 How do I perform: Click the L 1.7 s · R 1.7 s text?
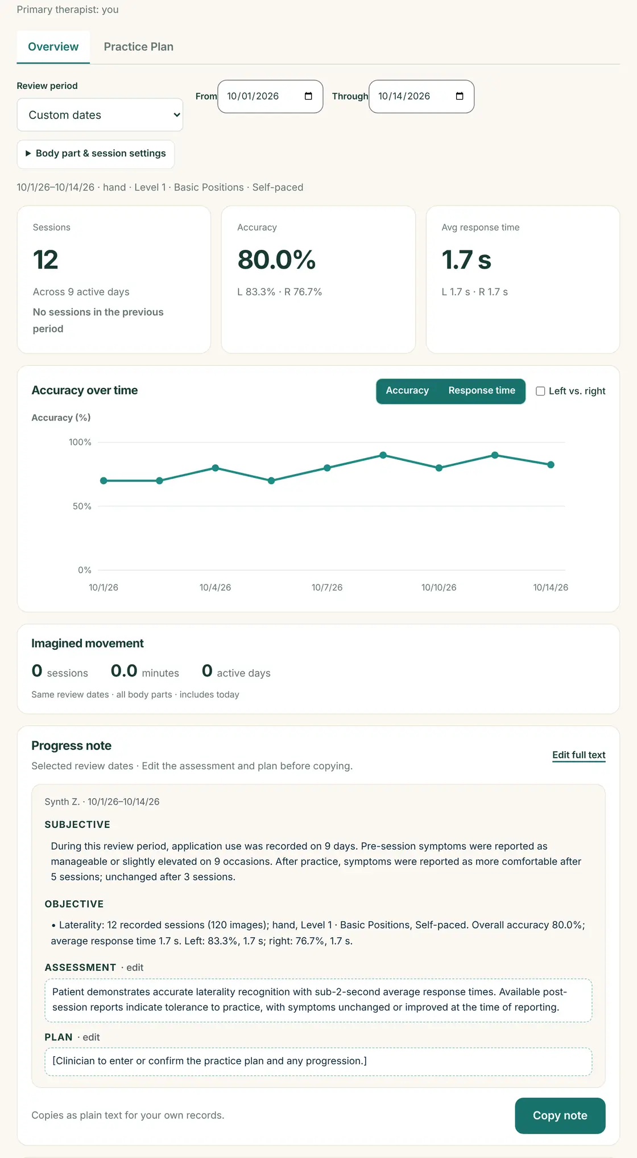coord(475,292)
